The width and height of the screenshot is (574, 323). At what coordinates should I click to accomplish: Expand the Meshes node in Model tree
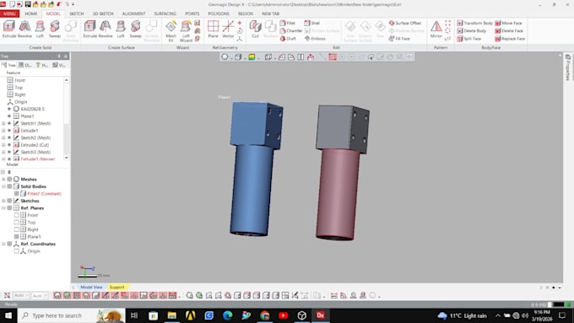(3, 180)
